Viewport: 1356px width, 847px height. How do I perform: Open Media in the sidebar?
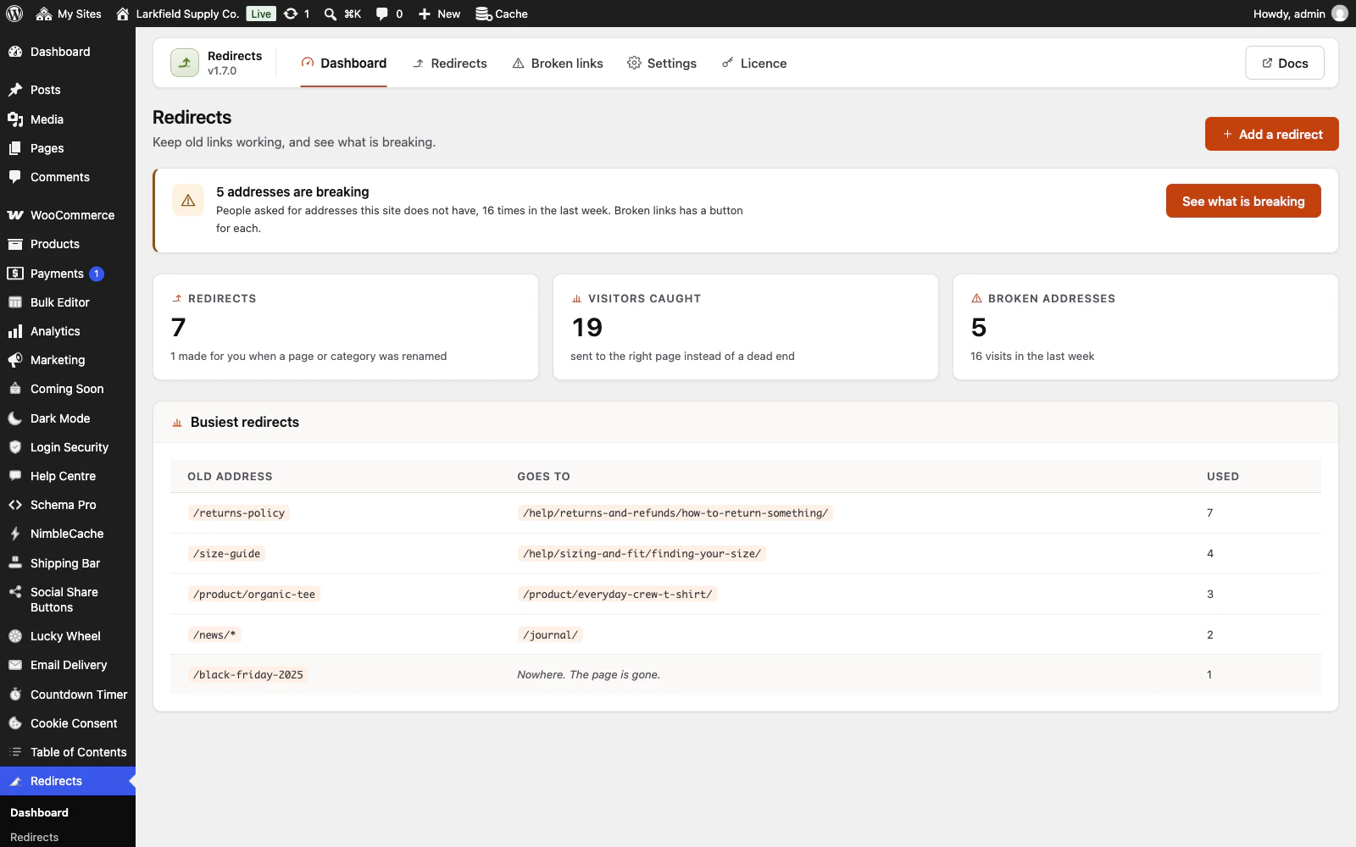[x=68, y=119]
